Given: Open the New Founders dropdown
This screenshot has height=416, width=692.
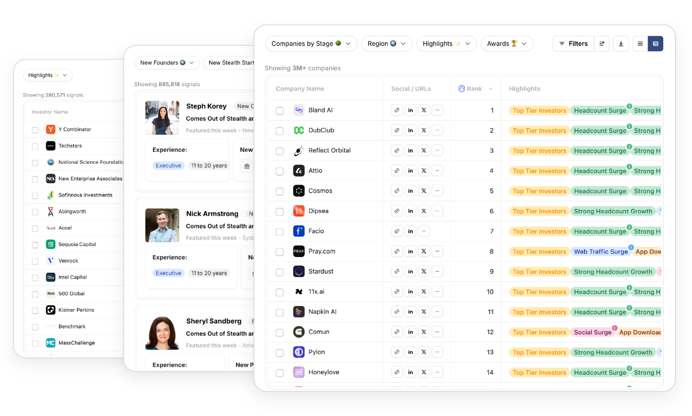Looking at the screenshot, I should [167, 63].
